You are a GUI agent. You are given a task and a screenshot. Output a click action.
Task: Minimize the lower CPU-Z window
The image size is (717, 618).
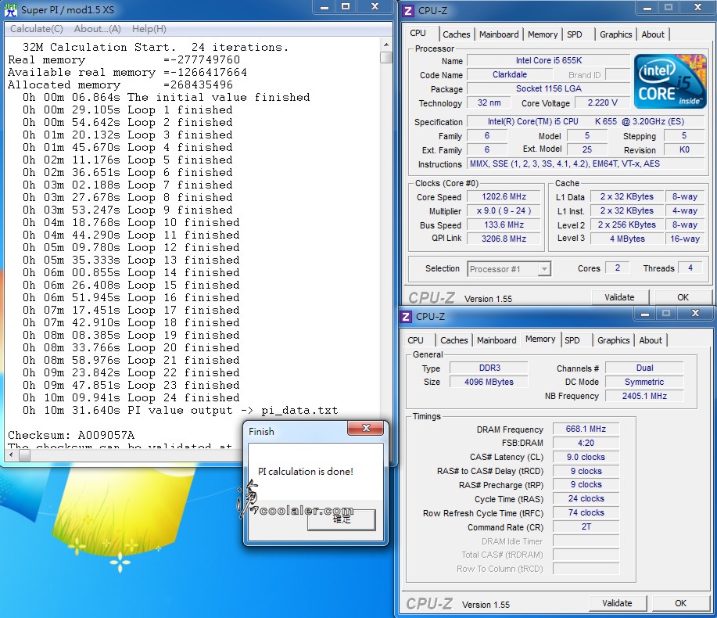[x=645, y=314]
